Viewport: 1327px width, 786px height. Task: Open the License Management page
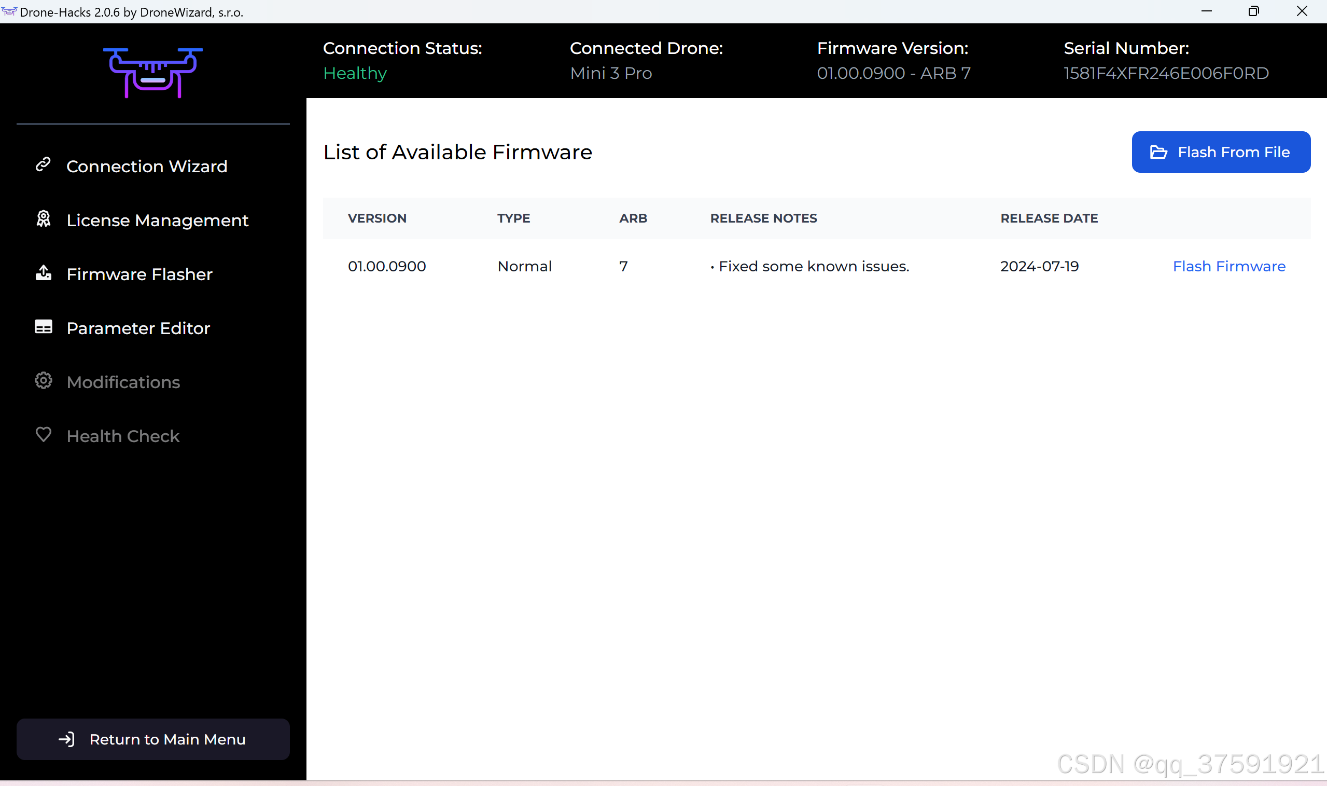point(157,220)
